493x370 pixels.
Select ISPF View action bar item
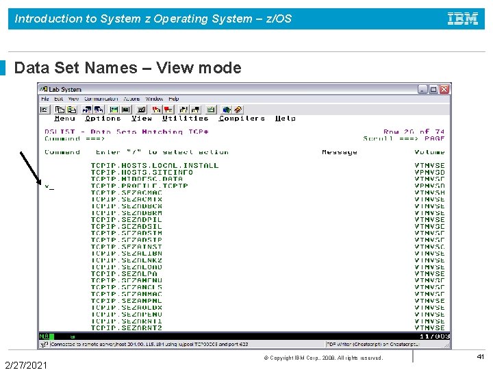coord(142,119)
